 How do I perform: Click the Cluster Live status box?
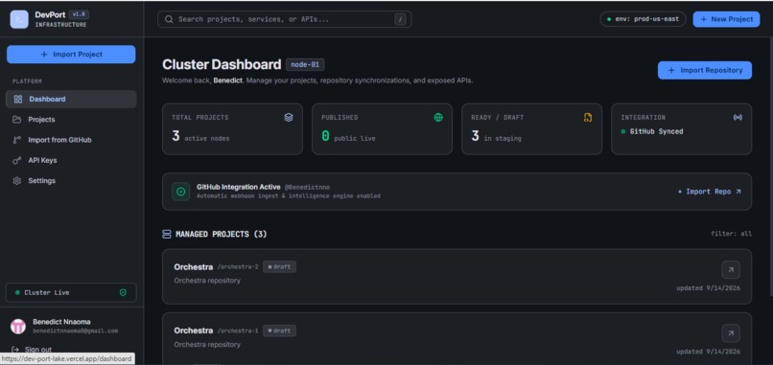(71, 292)
